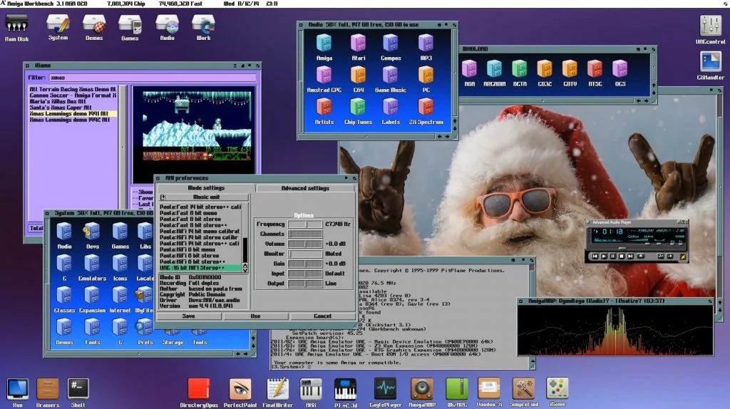Select Paula:HiFi 8 bit stereo mode

point(200,256)
